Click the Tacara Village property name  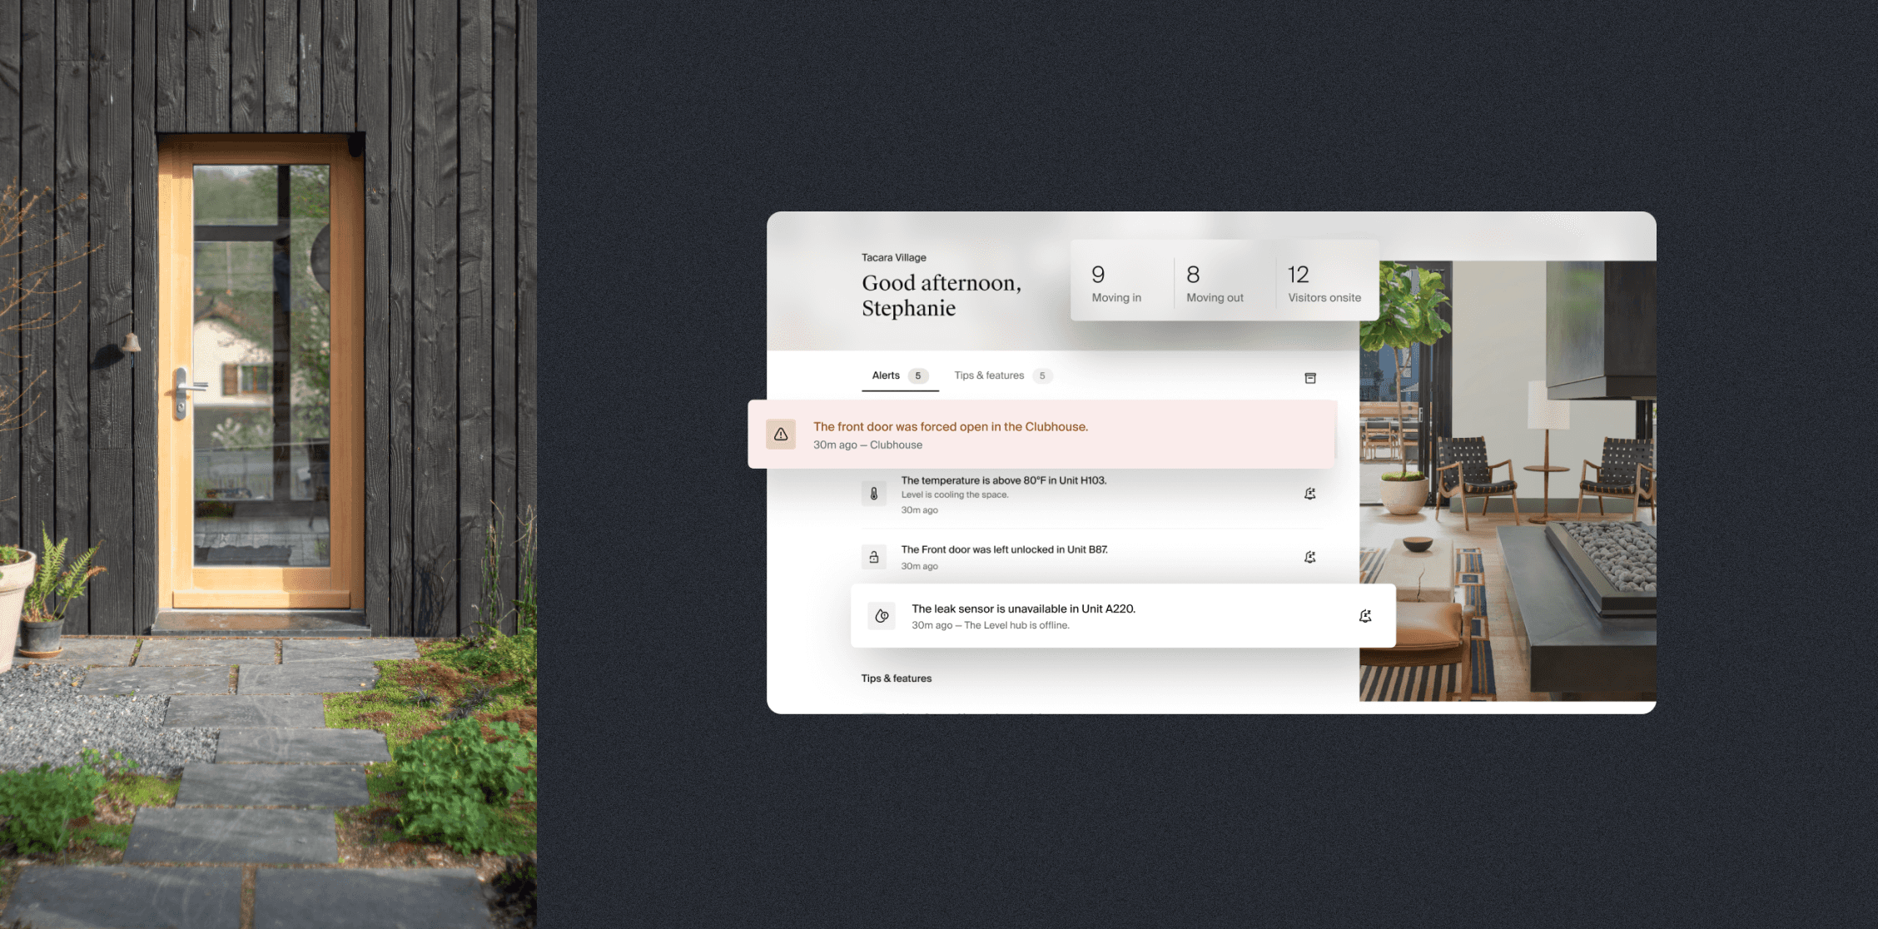click(x=893, y=258)
